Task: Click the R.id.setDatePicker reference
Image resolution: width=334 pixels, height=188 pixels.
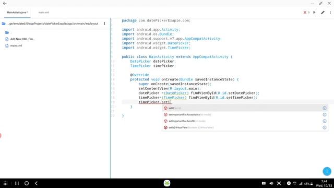Action: click(x=236, y=93)
